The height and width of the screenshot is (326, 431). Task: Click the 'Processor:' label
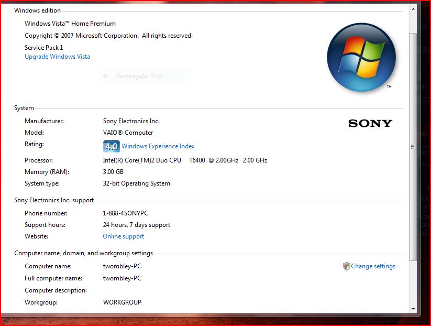38,160
